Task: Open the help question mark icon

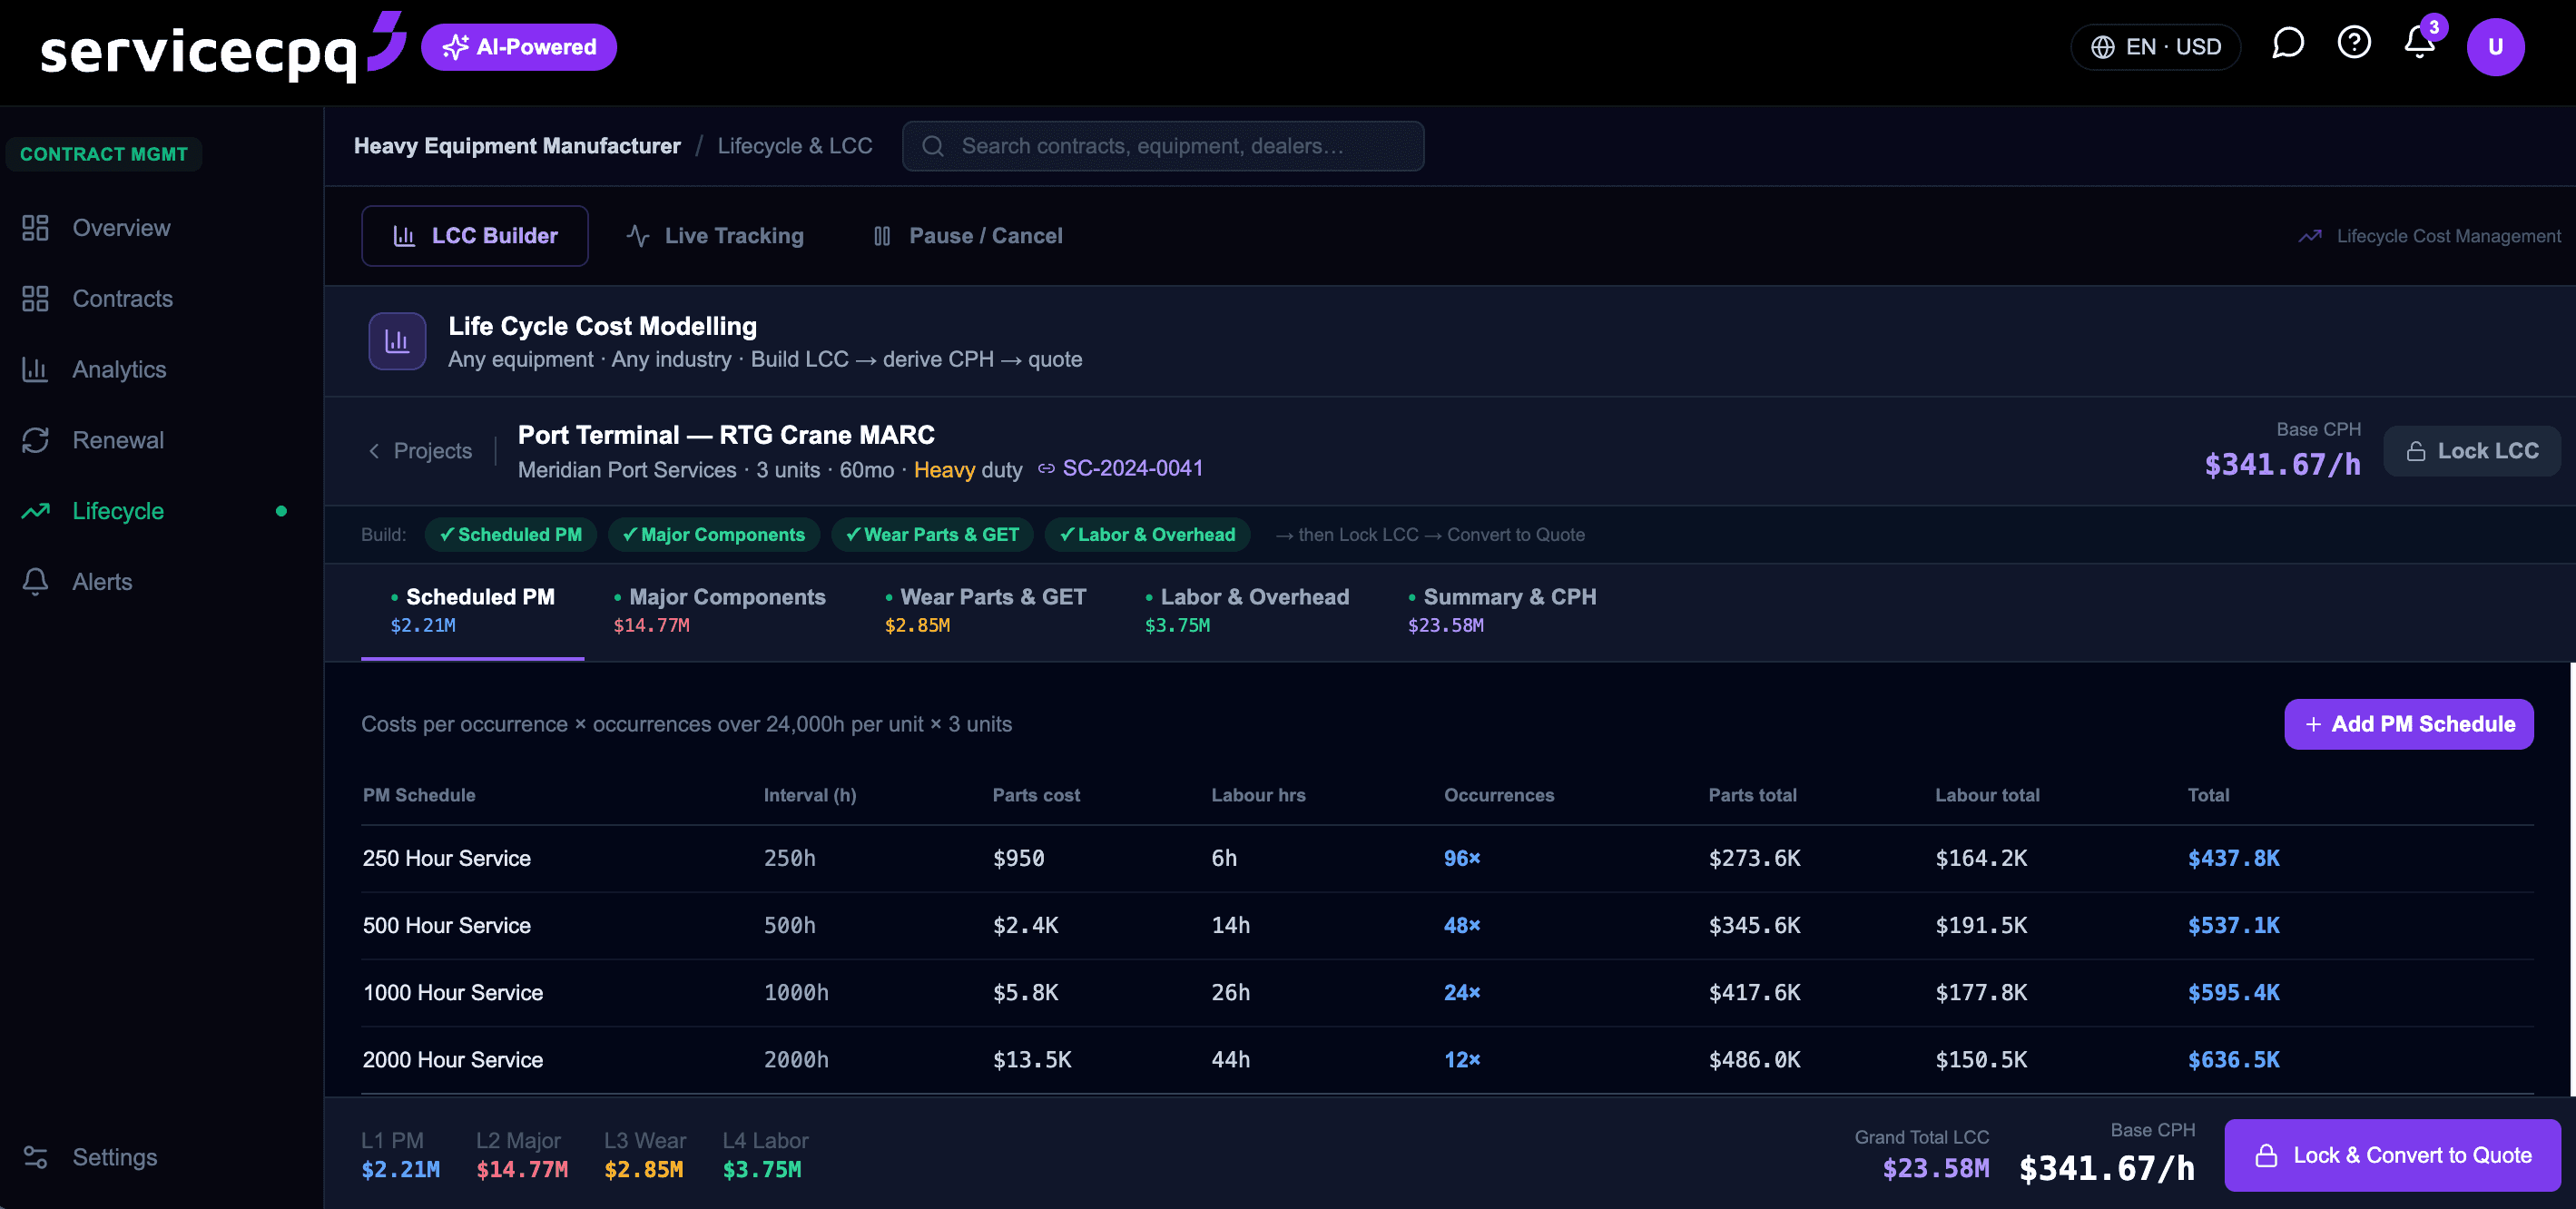Action: pyautogui.click(x=2353, y=43)
